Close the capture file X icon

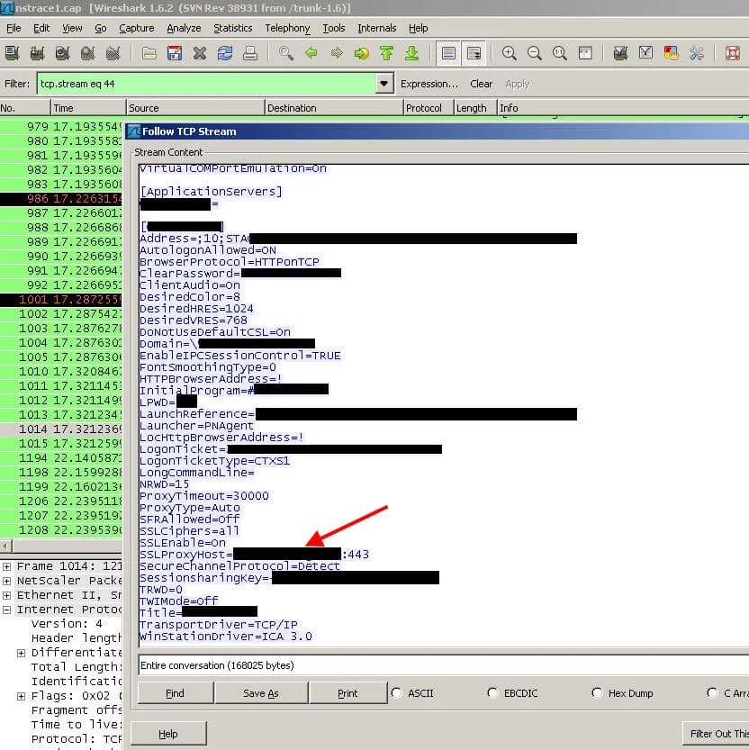200,52
